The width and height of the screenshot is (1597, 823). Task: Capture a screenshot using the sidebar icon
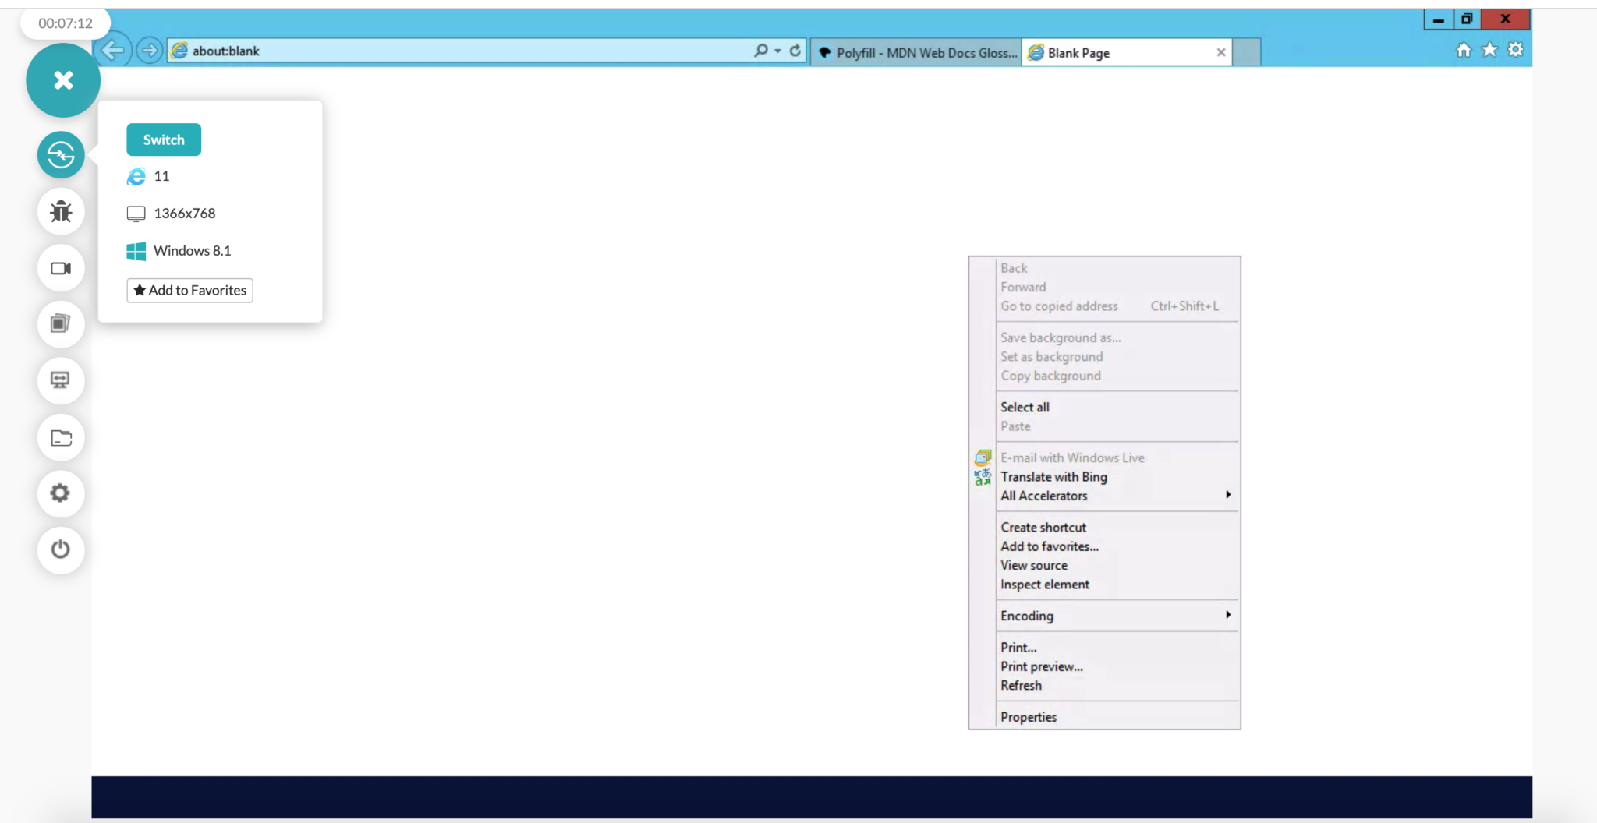pos(61,324)
